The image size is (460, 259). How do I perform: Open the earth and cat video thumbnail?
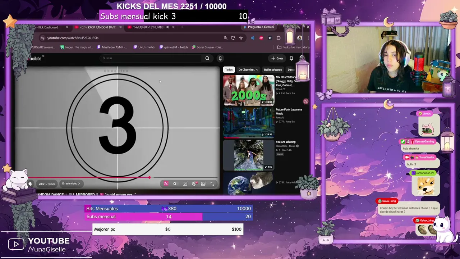pos(249,183)
